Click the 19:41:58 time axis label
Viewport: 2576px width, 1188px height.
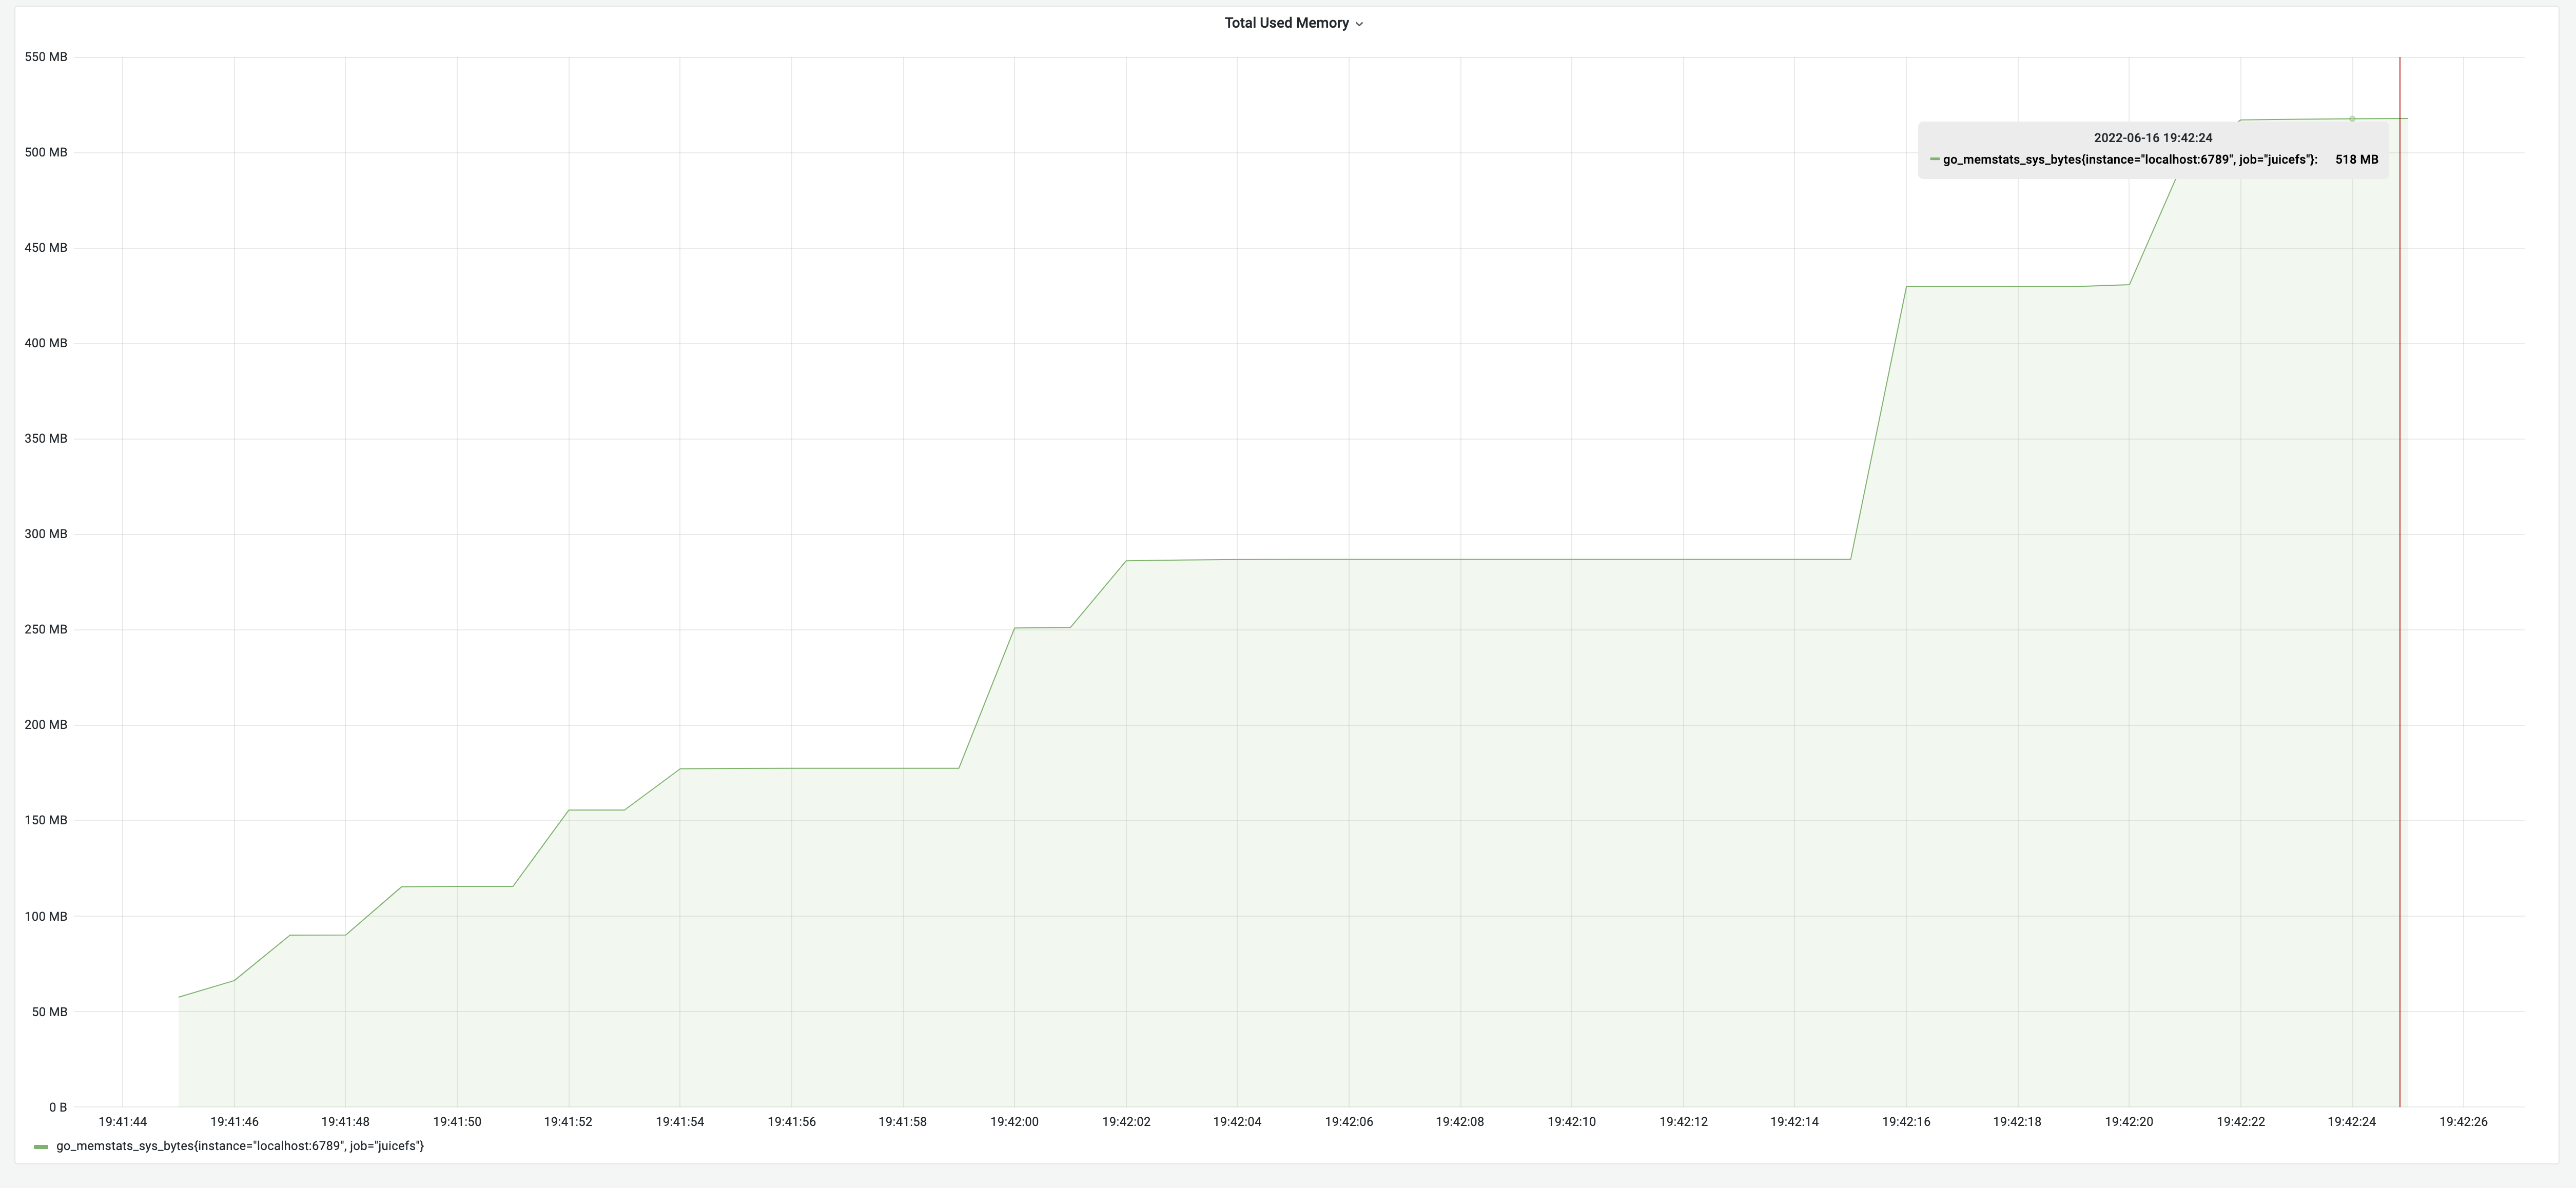tap(903, 1122)
